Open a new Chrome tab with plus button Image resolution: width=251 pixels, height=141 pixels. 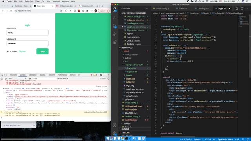102,6
